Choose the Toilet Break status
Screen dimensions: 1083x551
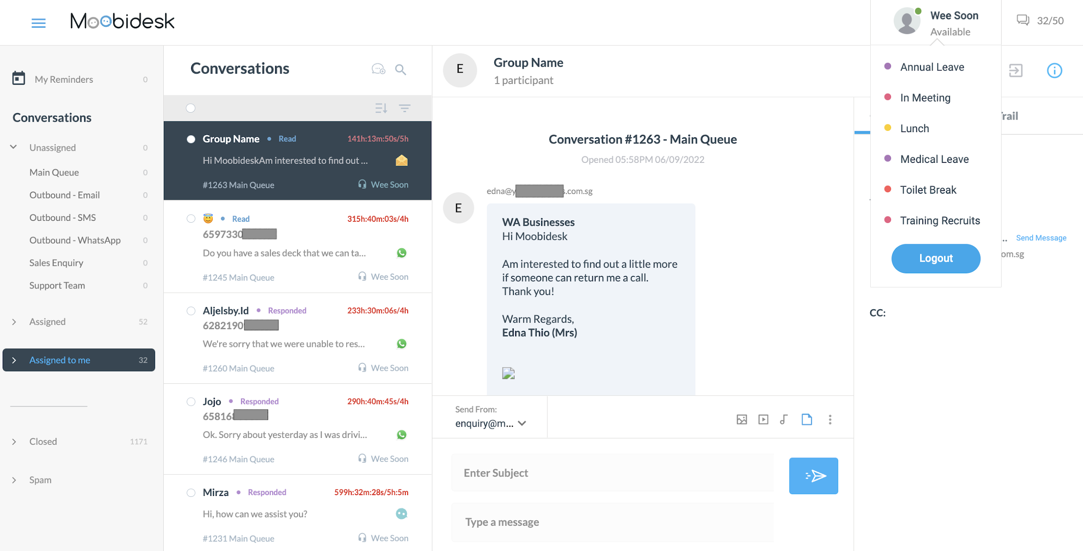[x=928, y=189]
